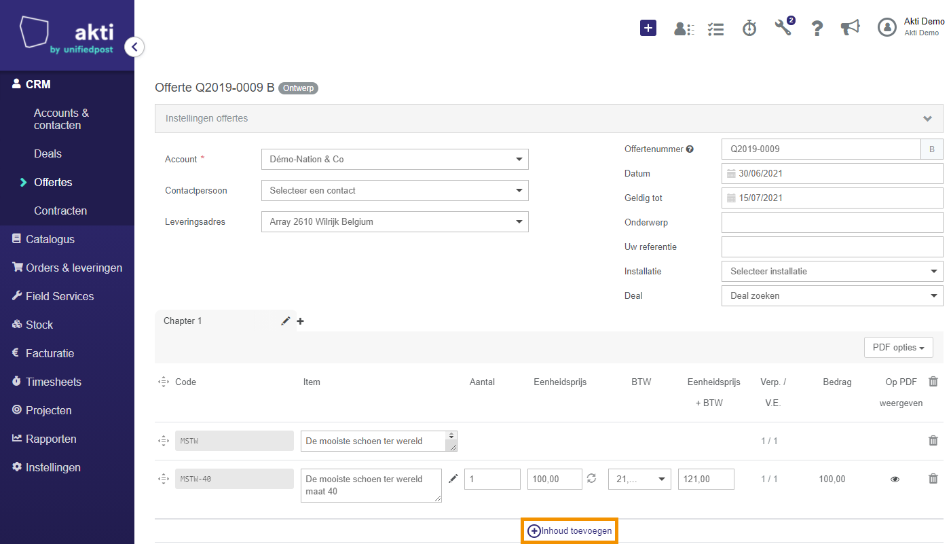951x544 pixels.
Task: Open the megaphone announcements icon
Action: (x=850, y=27)
